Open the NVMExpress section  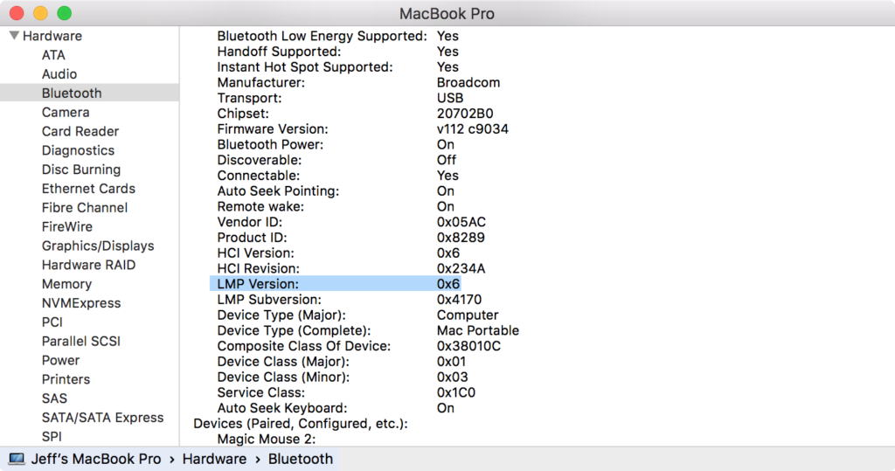click(x=81, y=303)
